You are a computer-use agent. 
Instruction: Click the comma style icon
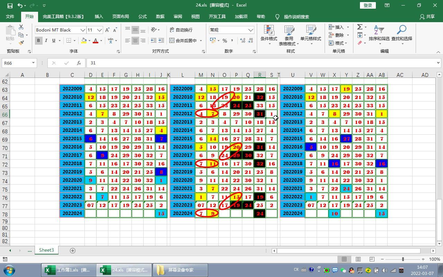click(232, 41)
